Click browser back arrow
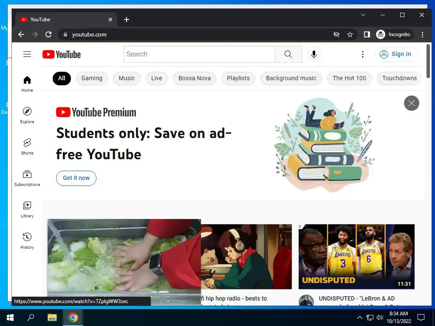The image size is (435, 326). click(21, 34)
